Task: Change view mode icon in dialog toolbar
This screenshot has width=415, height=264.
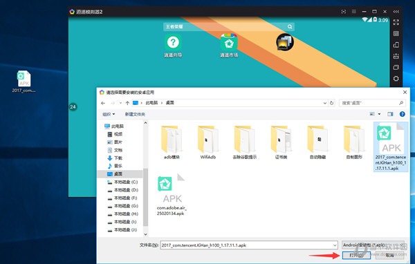Action: [372, 114]
